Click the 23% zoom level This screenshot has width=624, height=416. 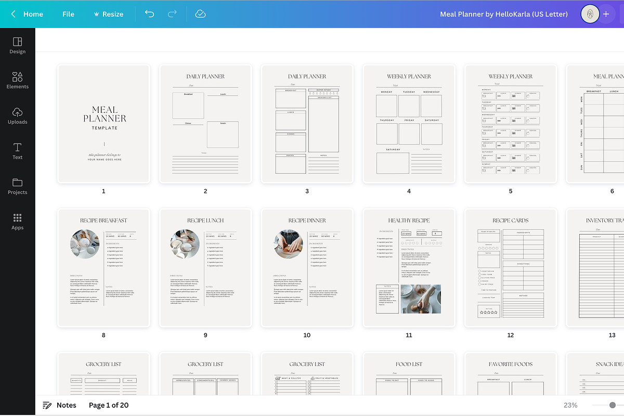[570, 405]
